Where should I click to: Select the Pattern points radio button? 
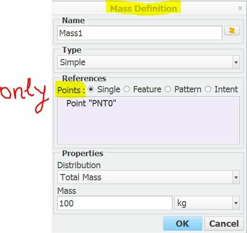[x=168, y=89]
